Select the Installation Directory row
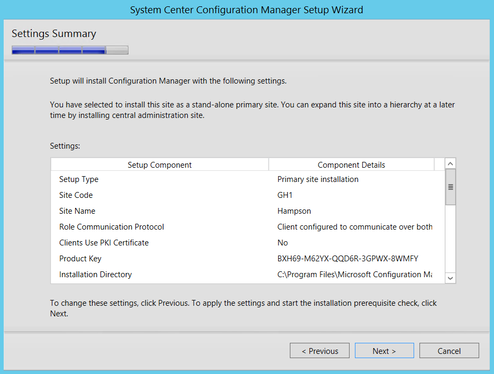 point(95,275)
